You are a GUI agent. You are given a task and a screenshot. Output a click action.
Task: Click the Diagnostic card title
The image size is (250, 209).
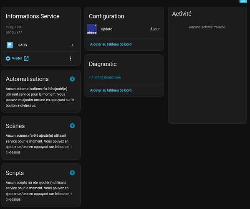click(103, 64)
